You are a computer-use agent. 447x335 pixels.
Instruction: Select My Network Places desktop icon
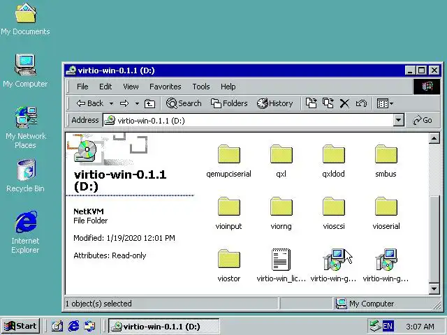pyautogui.click(x=25, y=128)
